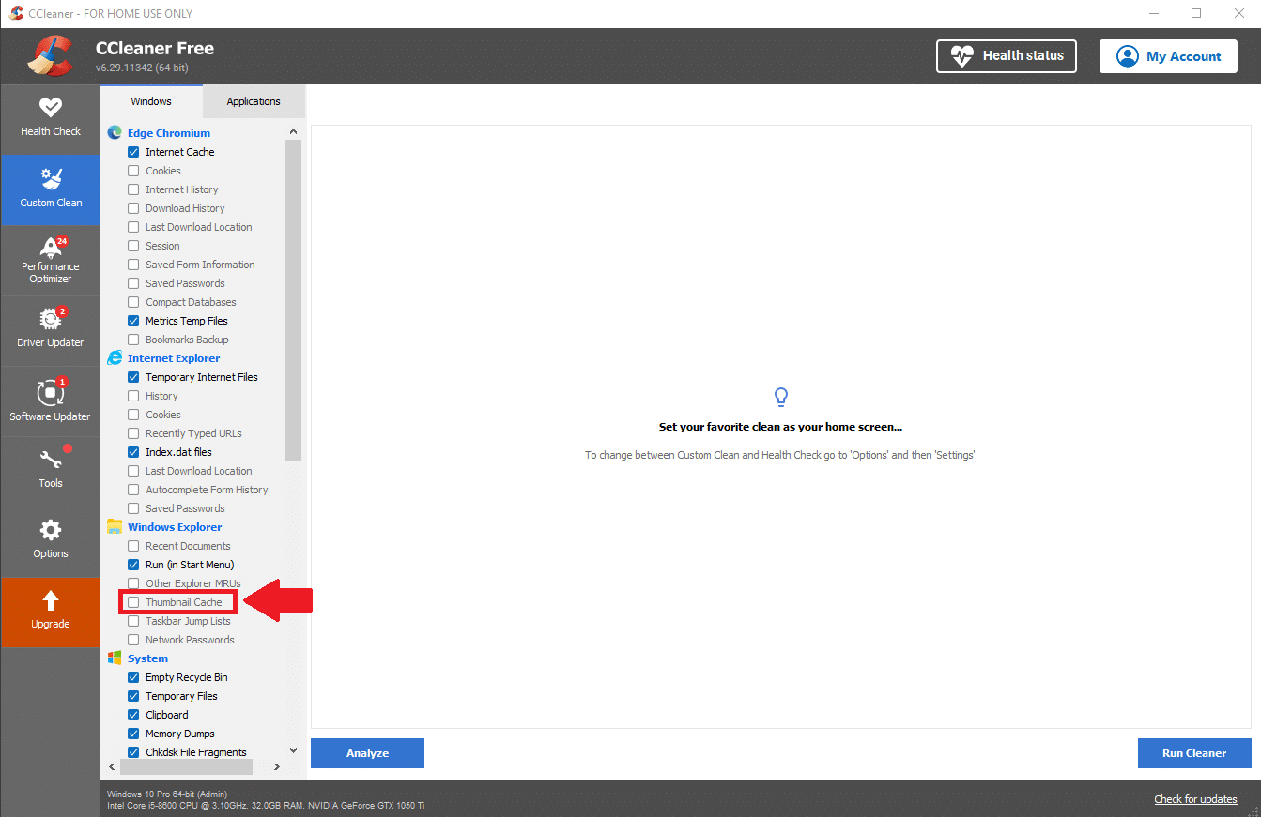
Task: Click the list scroll up arrow
Action: click(x=293, y=132)
